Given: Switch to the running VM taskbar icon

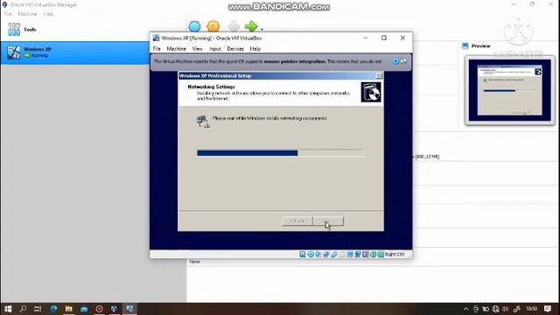Looking at the screenshot, I should [x=129, y=309].
